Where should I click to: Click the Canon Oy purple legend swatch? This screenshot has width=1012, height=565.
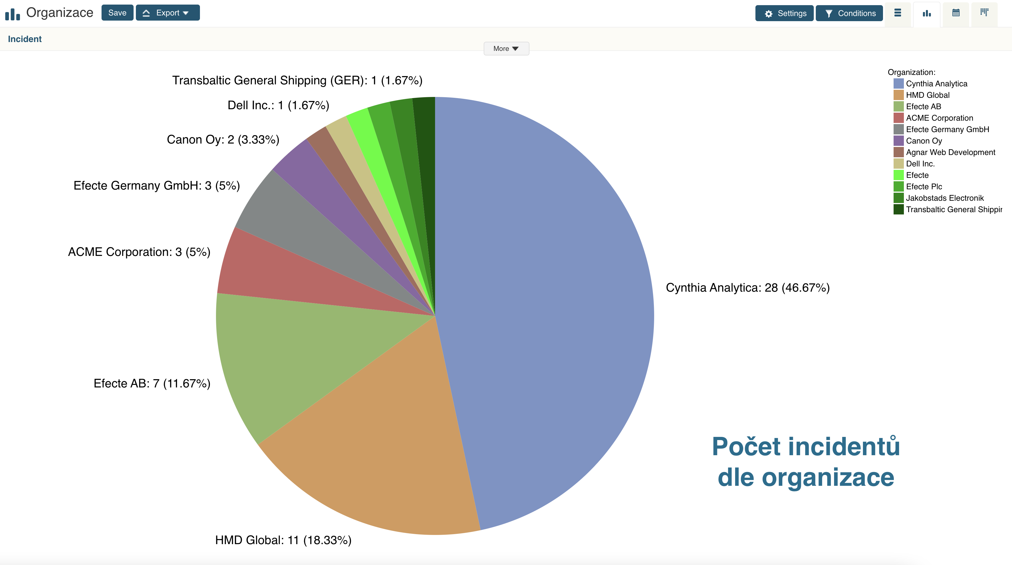tap(898, 141)
